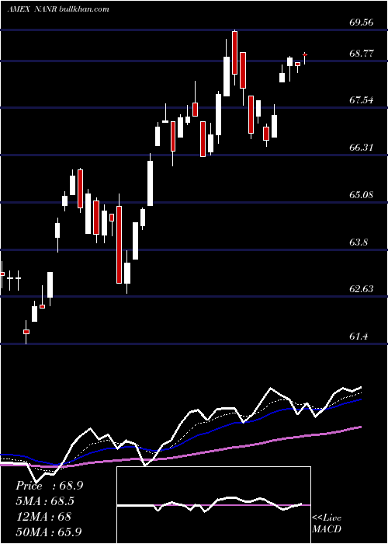Click the '5MA : 68.5' readout
The height and width of the screenshot is (544, 388).
click(45, 501)
